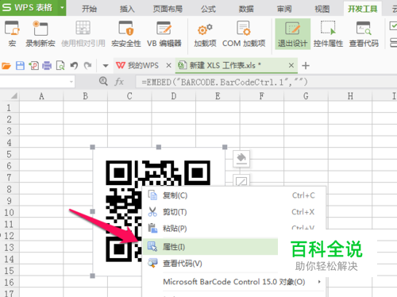Viewport: 397px width, 297px height.
Task: Open the 审阅 tab
Action: tap(284, 9)
